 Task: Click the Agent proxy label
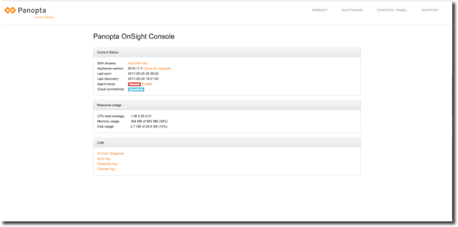click(x=106, y=84)
